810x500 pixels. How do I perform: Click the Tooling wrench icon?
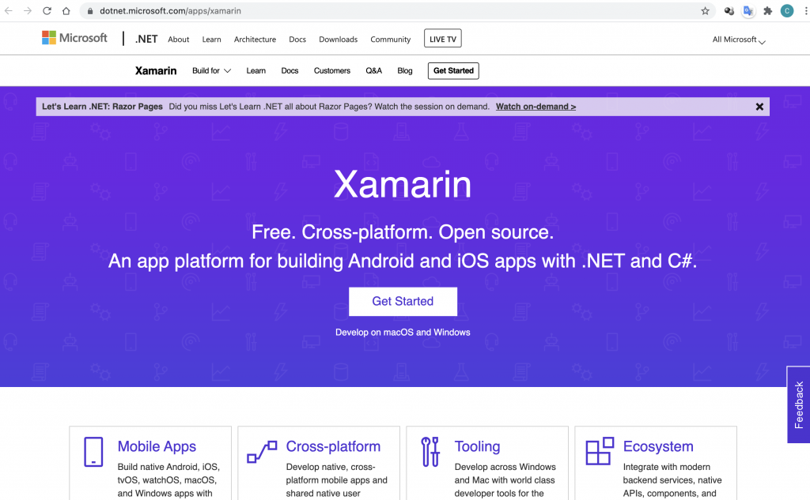point(430,452)
